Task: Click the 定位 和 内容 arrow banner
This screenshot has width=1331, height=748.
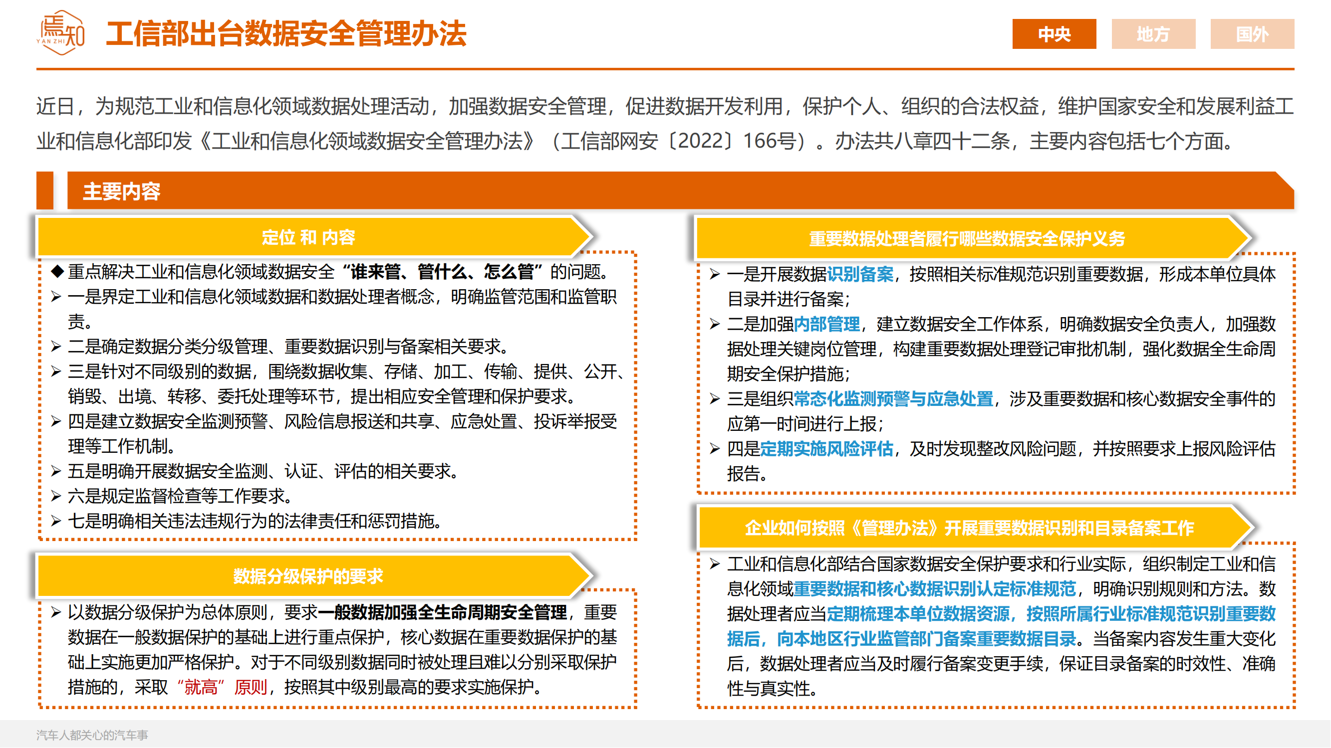Action: click(x=314, y=237)
